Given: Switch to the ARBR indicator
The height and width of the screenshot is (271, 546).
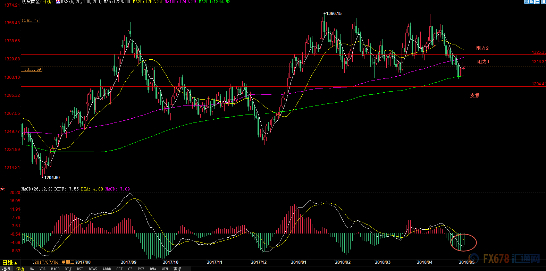Looking at the screenshot, I should [107, 269].
